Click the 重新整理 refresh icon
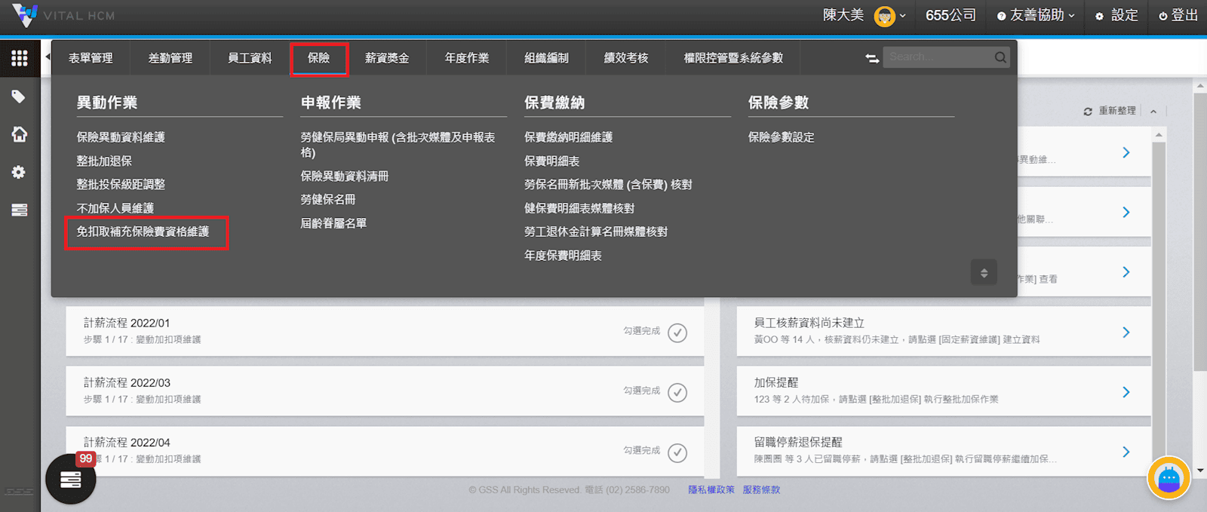Screen dimensions: 1207x512 pyautogui.click(x=1087, y=111)
